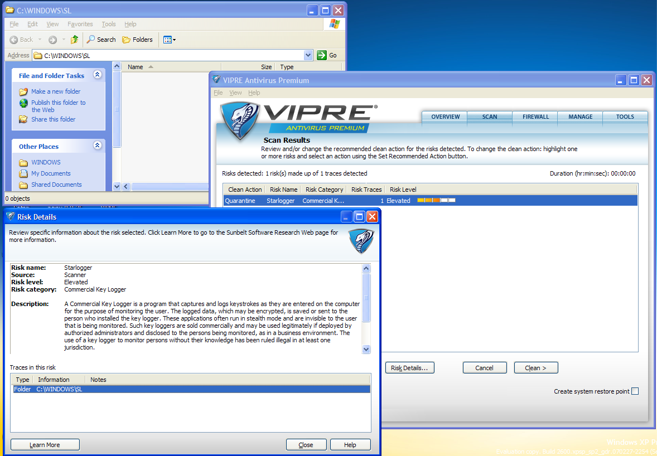Select the Starlogger row in scan results

point(431,201)
